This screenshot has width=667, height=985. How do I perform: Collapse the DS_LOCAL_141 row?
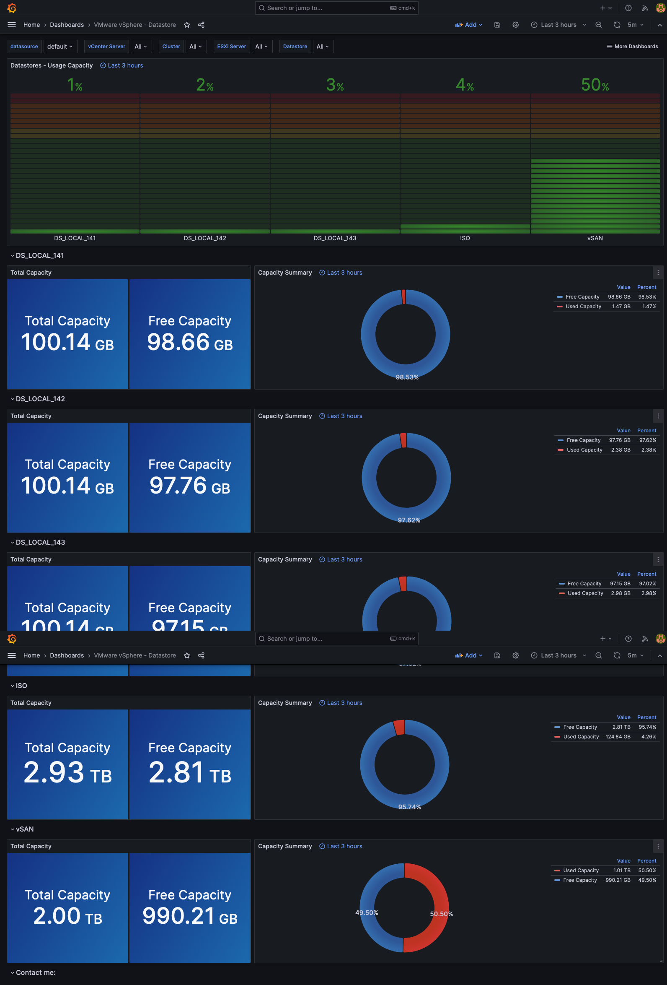coord(37,255)
